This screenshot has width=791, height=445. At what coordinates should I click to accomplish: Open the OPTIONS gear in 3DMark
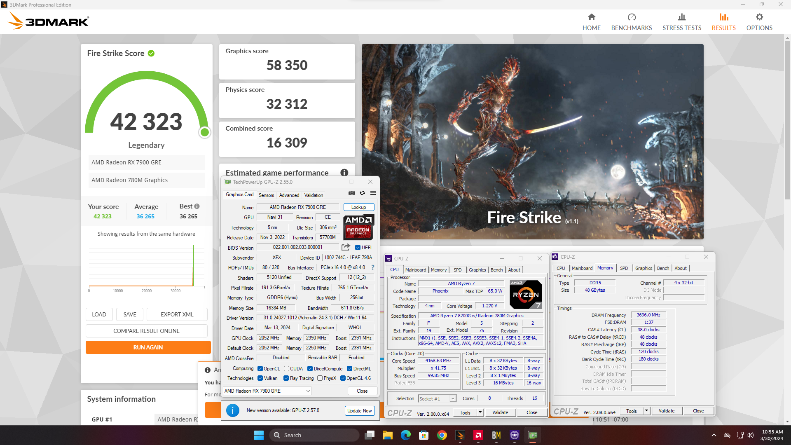coord(759,22)
